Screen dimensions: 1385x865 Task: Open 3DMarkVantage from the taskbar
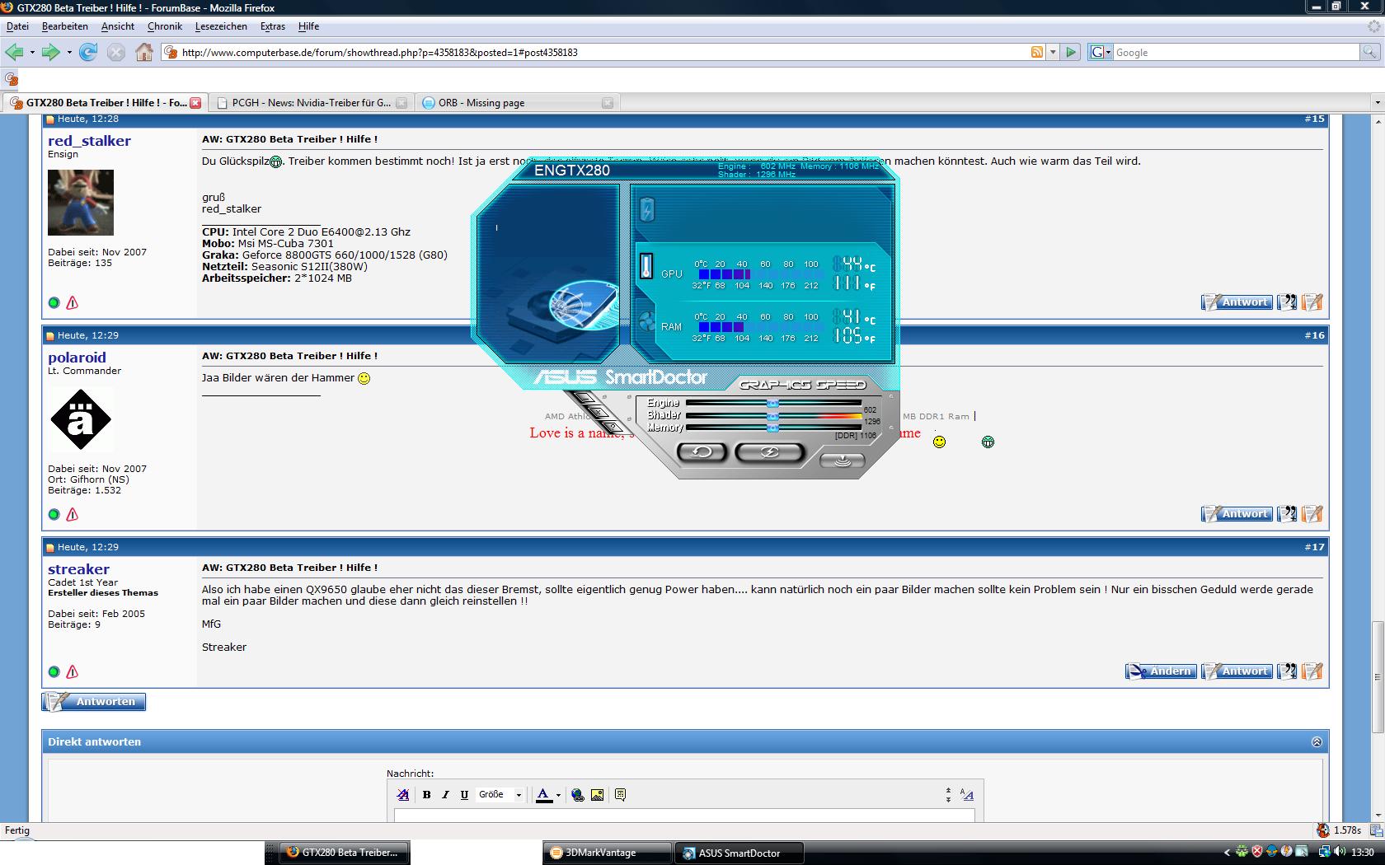(608, 853)
